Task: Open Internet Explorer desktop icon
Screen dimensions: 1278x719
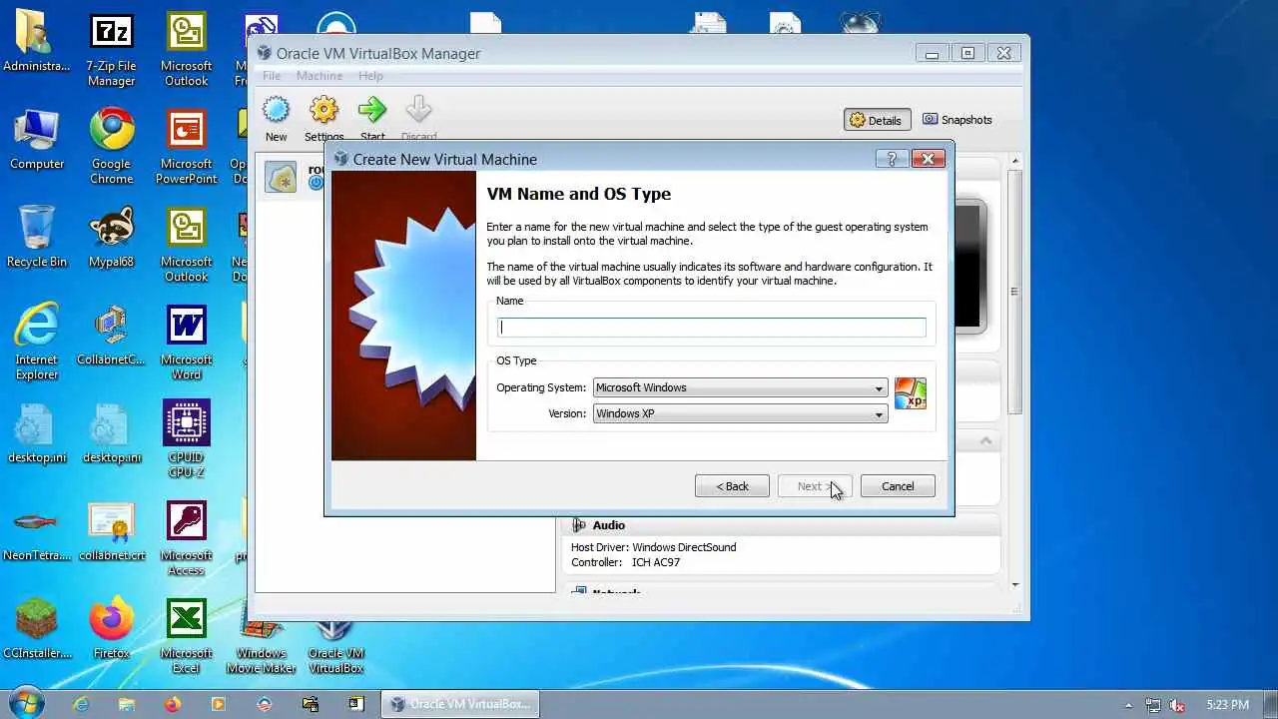Action: point(37,344)
